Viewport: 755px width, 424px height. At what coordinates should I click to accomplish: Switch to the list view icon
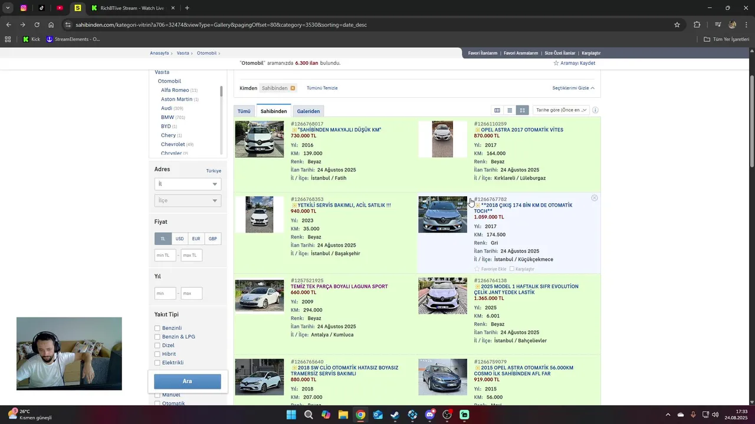point(510,110)
